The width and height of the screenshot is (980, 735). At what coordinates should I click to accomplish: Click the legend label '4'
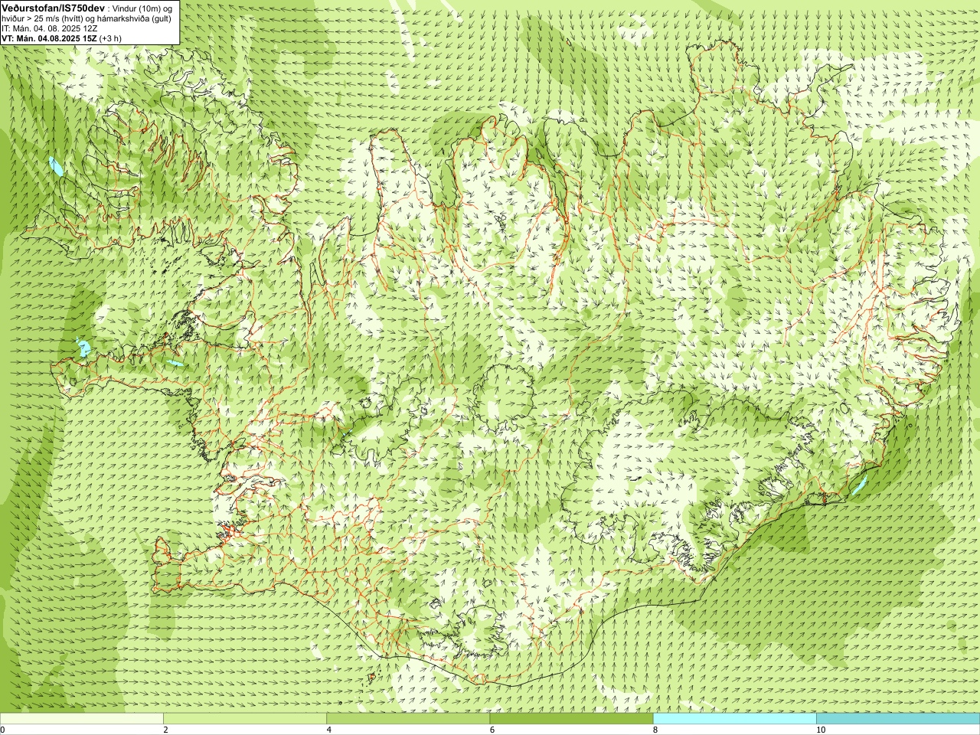(x=329, y=730)
